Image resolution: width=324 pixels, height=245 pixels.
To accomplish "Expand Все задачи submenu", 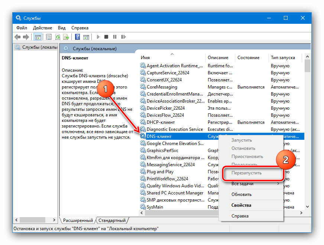I will [251, 184].
